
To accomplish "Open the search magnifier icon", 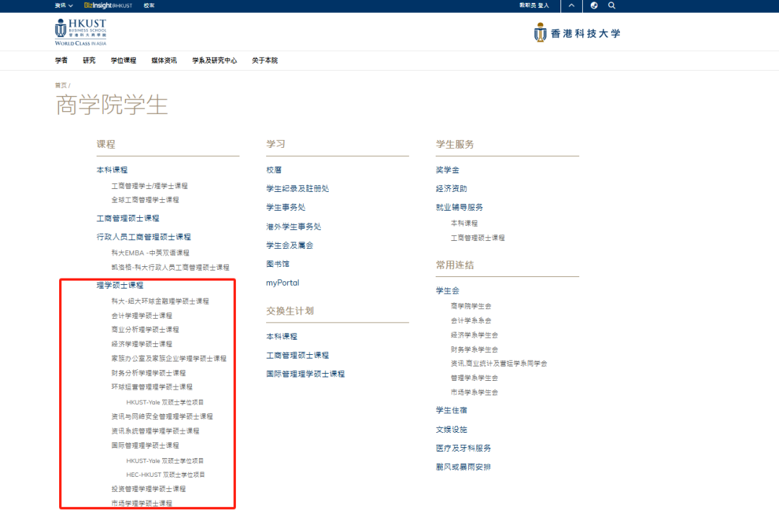I will [612, 6].
